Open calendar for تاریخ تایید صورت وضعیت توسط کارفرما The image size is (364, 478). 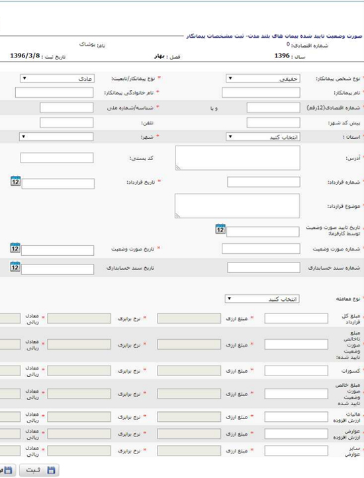[220, 229]
